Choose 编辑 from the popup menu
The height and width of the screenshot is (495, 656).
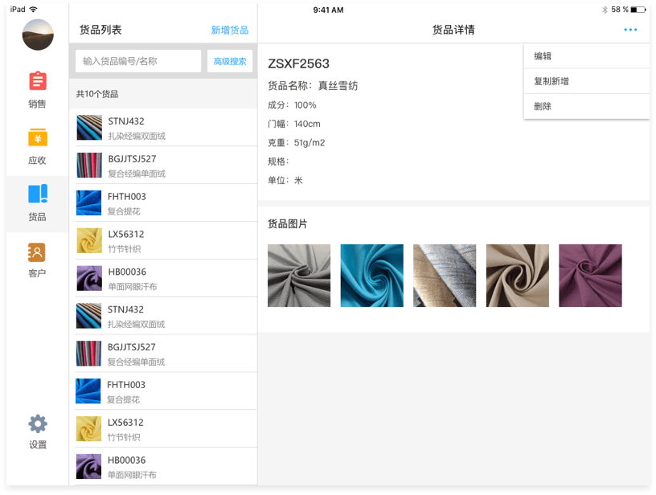586,56
